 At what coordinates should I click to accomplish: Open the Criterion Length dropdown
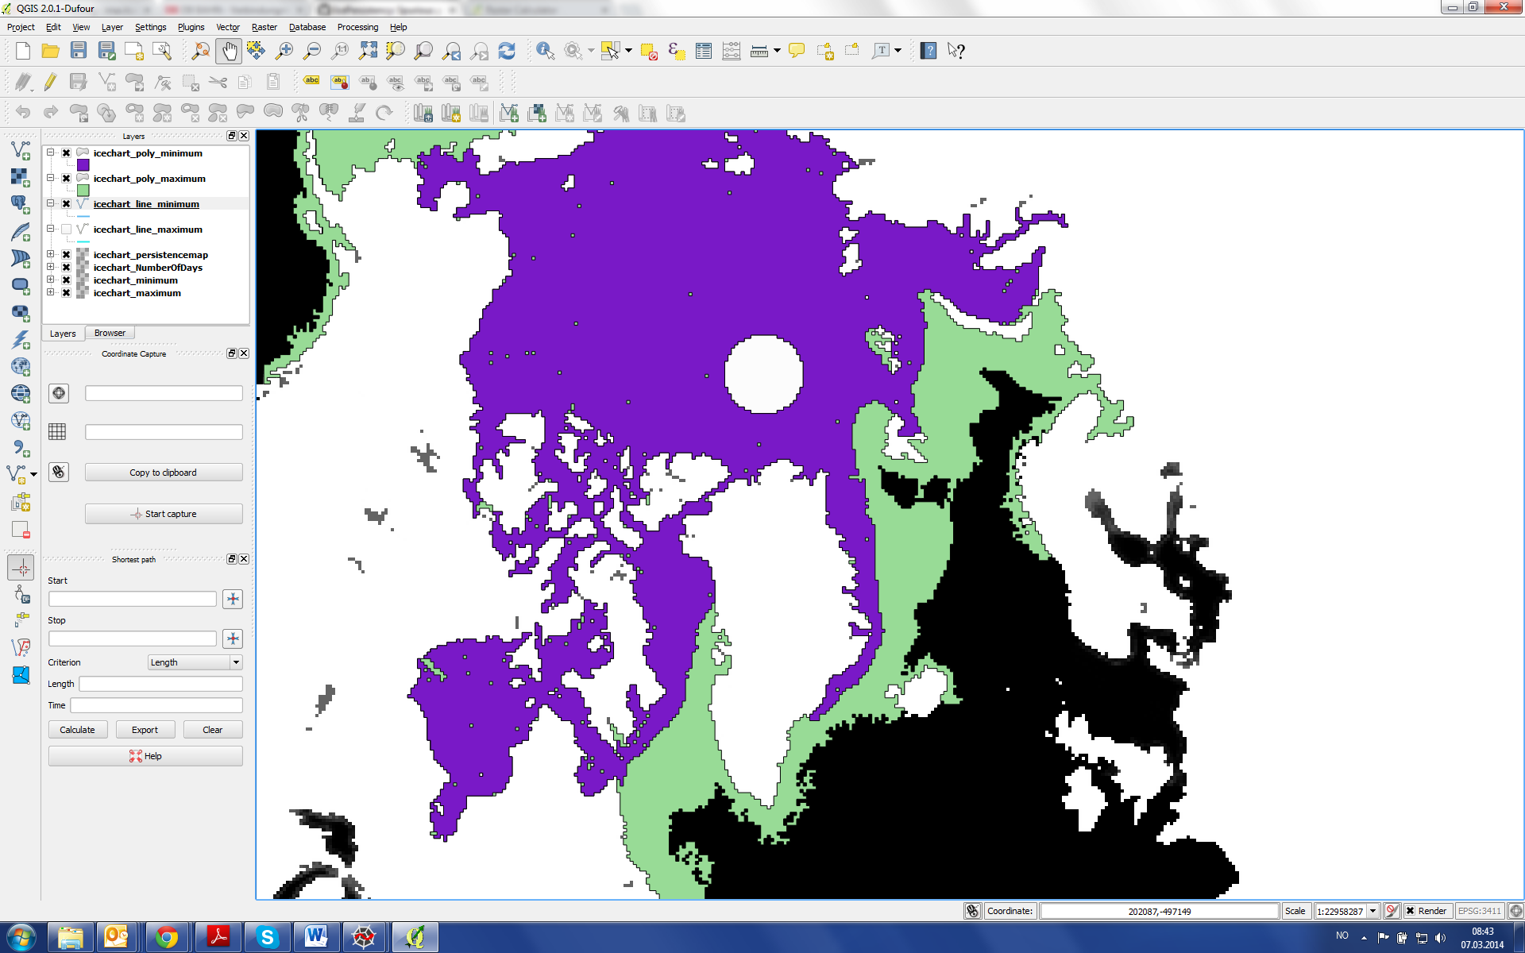195,662
